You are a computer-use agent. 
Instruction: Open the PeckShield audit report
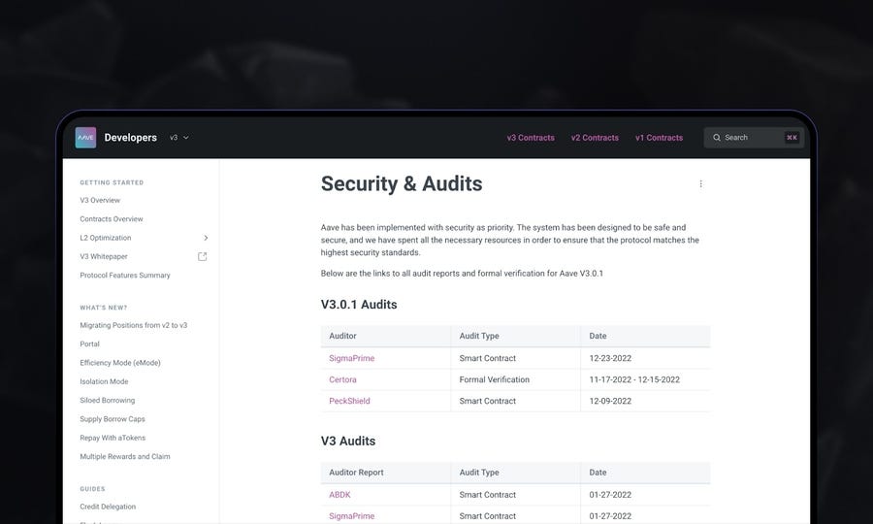point(349,401)
